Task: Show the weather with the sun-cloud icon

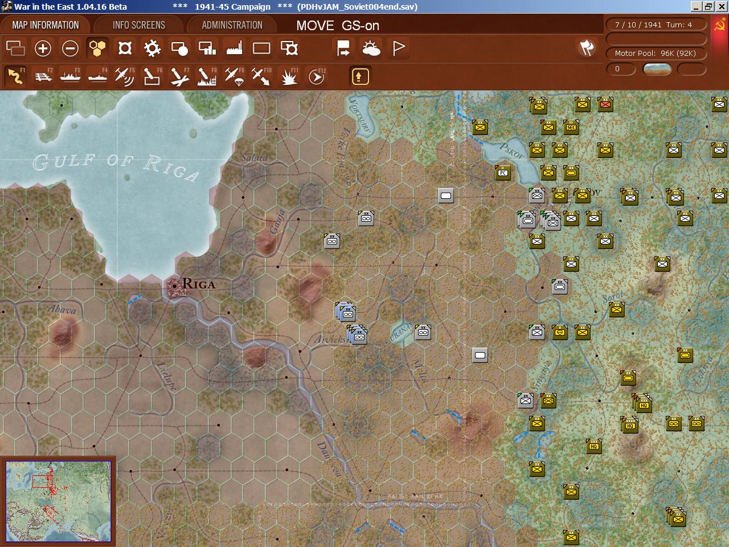Action: (x=371, y=48)
